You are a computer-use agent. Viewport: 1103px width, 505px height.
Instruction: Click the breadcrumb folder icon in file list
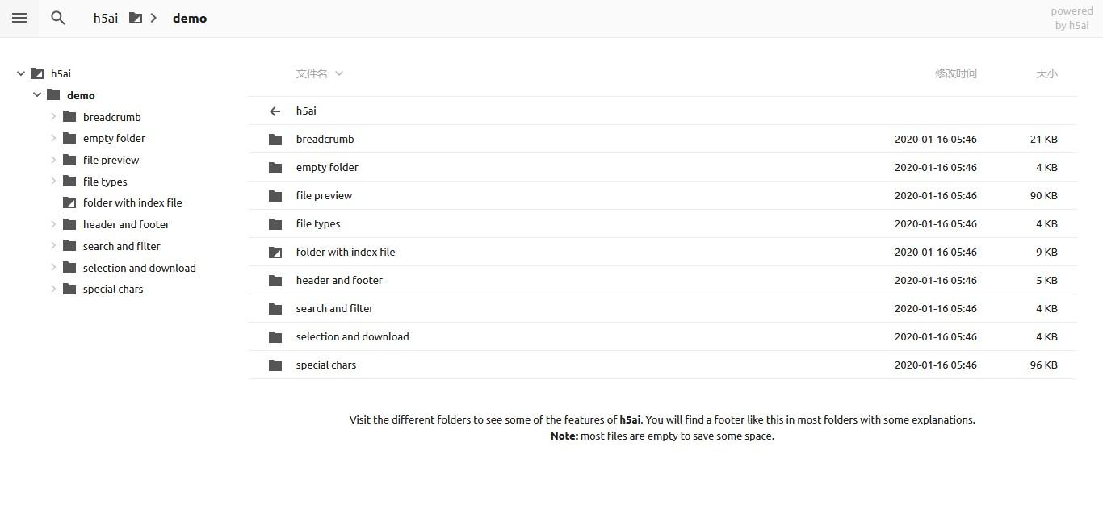[275, 140]
